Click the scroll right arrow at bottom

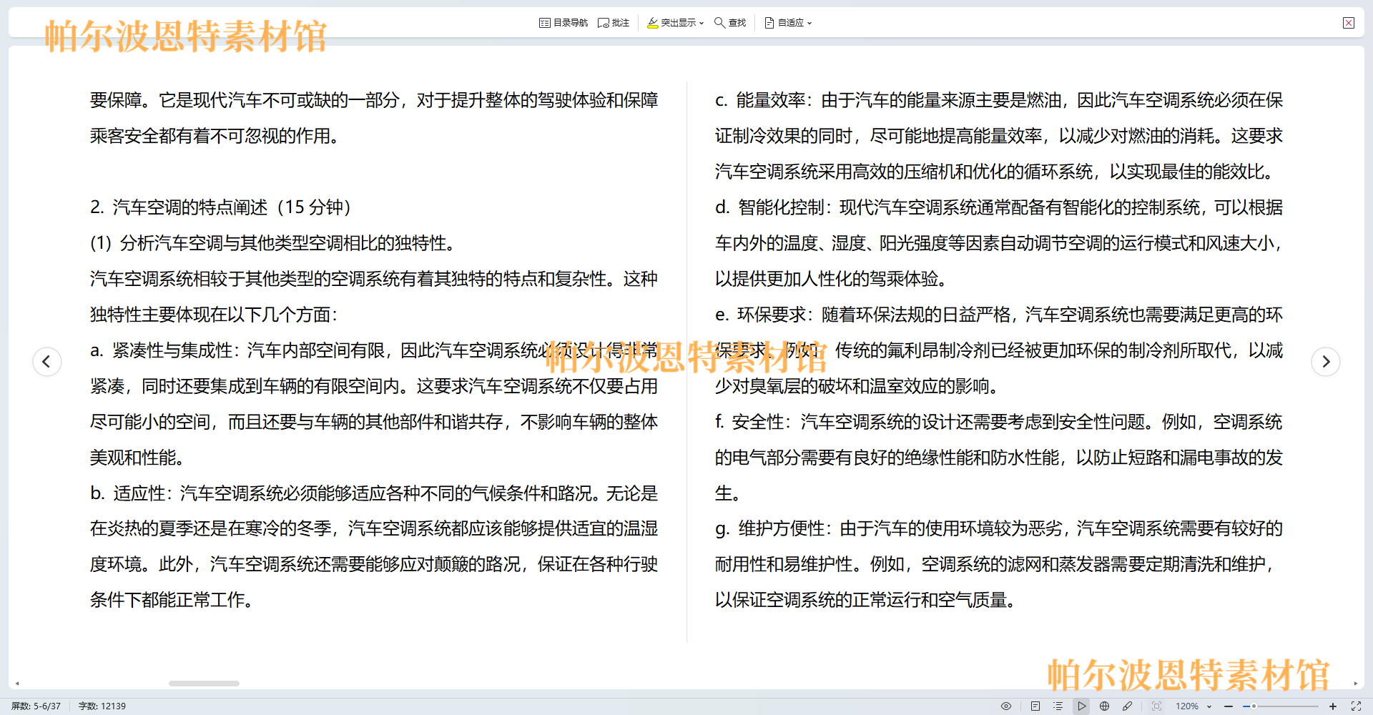(1355, 684)
